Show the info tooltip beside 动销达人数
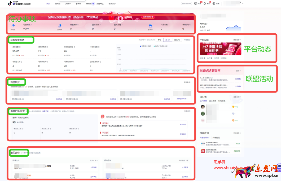This screenshot has width=281, height=181. coord(21,62)
